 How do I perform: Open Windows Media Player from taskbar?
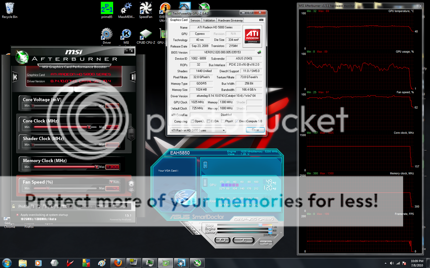(x=38, y=263)
